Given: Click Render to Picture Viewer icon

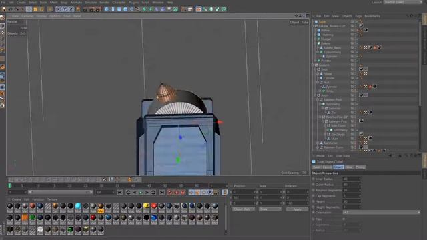Looking at the screenshot, I should click(92, 9).
